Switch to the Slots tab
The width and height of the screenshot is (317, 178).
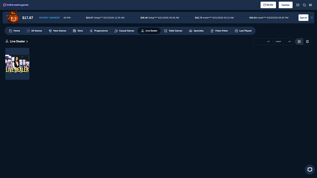click(78, 31)
